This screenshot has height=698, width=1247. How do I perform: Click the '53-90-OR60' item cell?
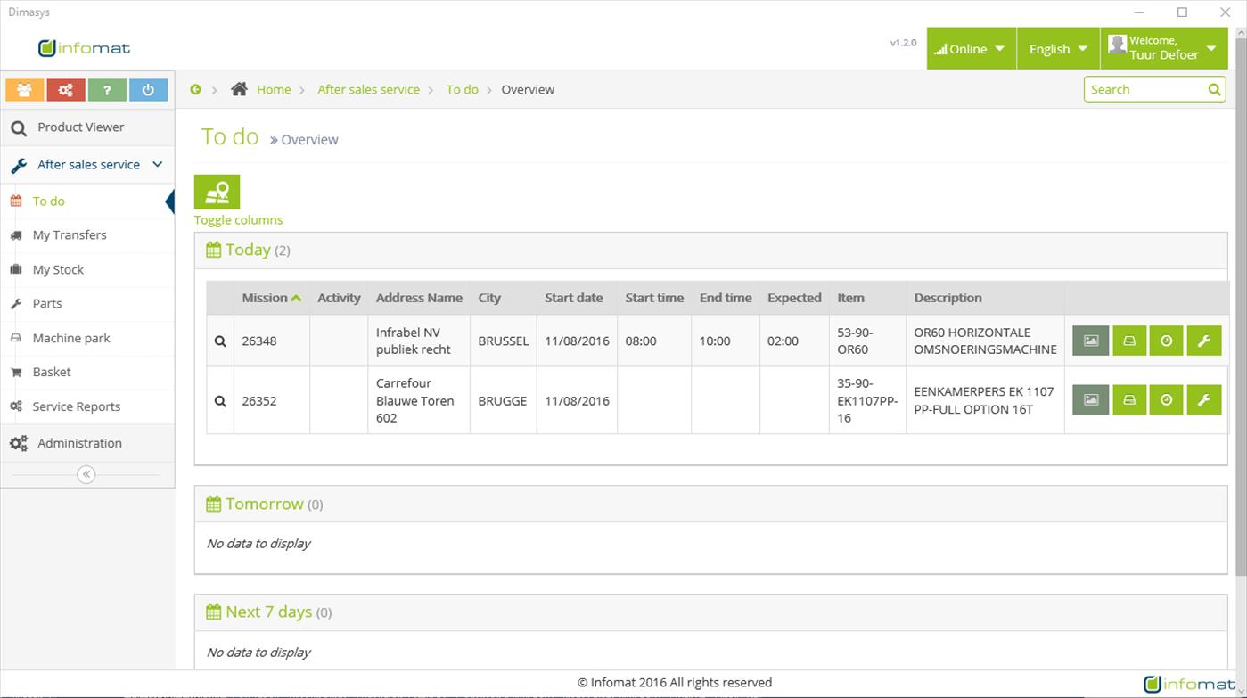(x=867, y=341)
